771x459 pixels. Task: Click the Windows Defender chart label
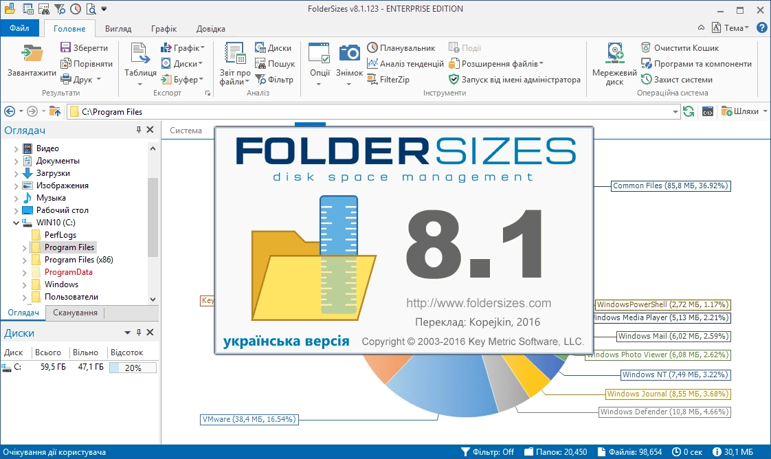tap(664, 412)
